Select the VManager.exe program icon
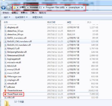The image size is (112, 106). pos(5,77)
